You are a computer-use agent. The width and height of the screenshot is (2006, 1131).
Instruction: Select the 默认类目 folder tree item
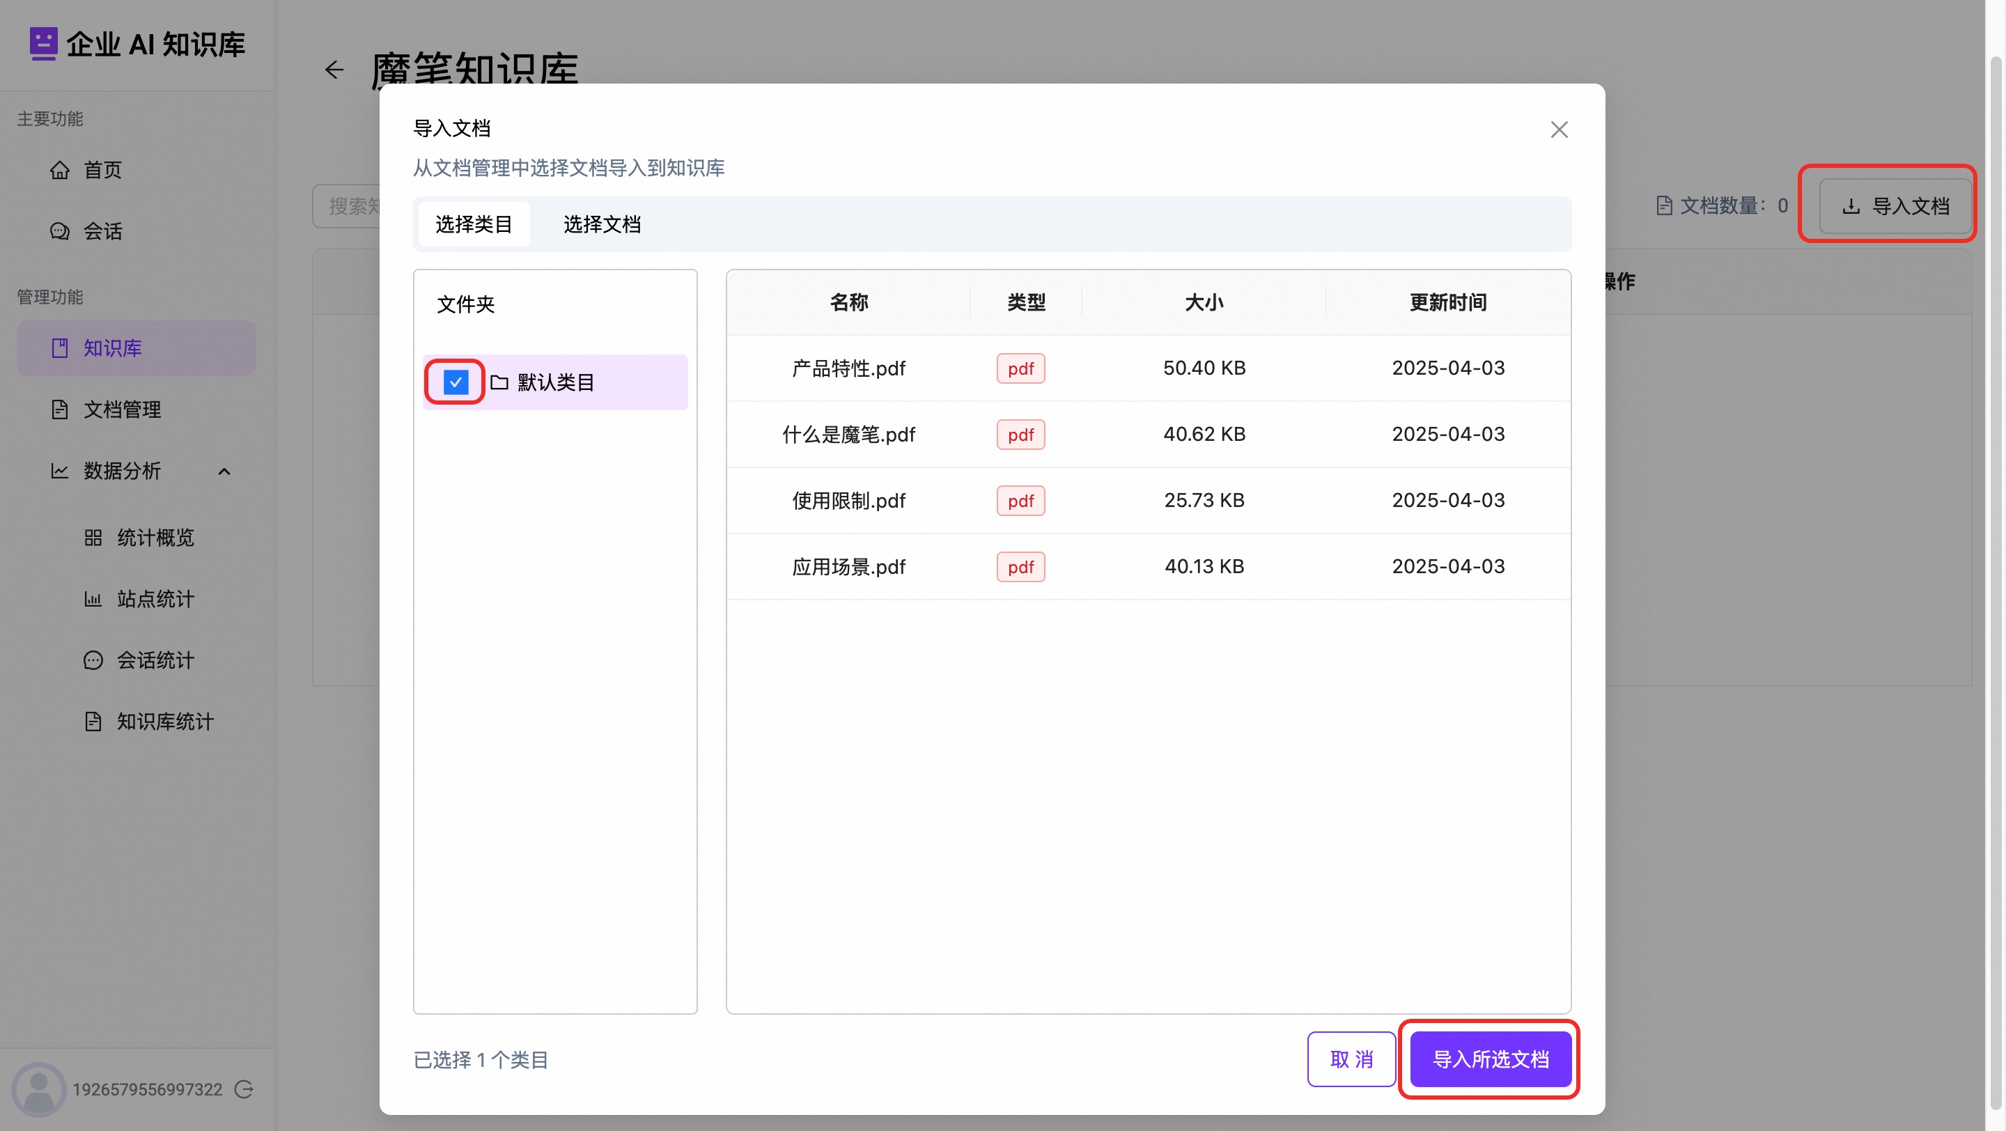coord(556,382)
